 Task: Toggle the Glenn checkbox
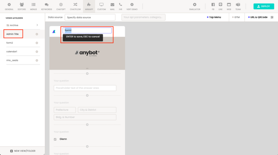[55, 139]
